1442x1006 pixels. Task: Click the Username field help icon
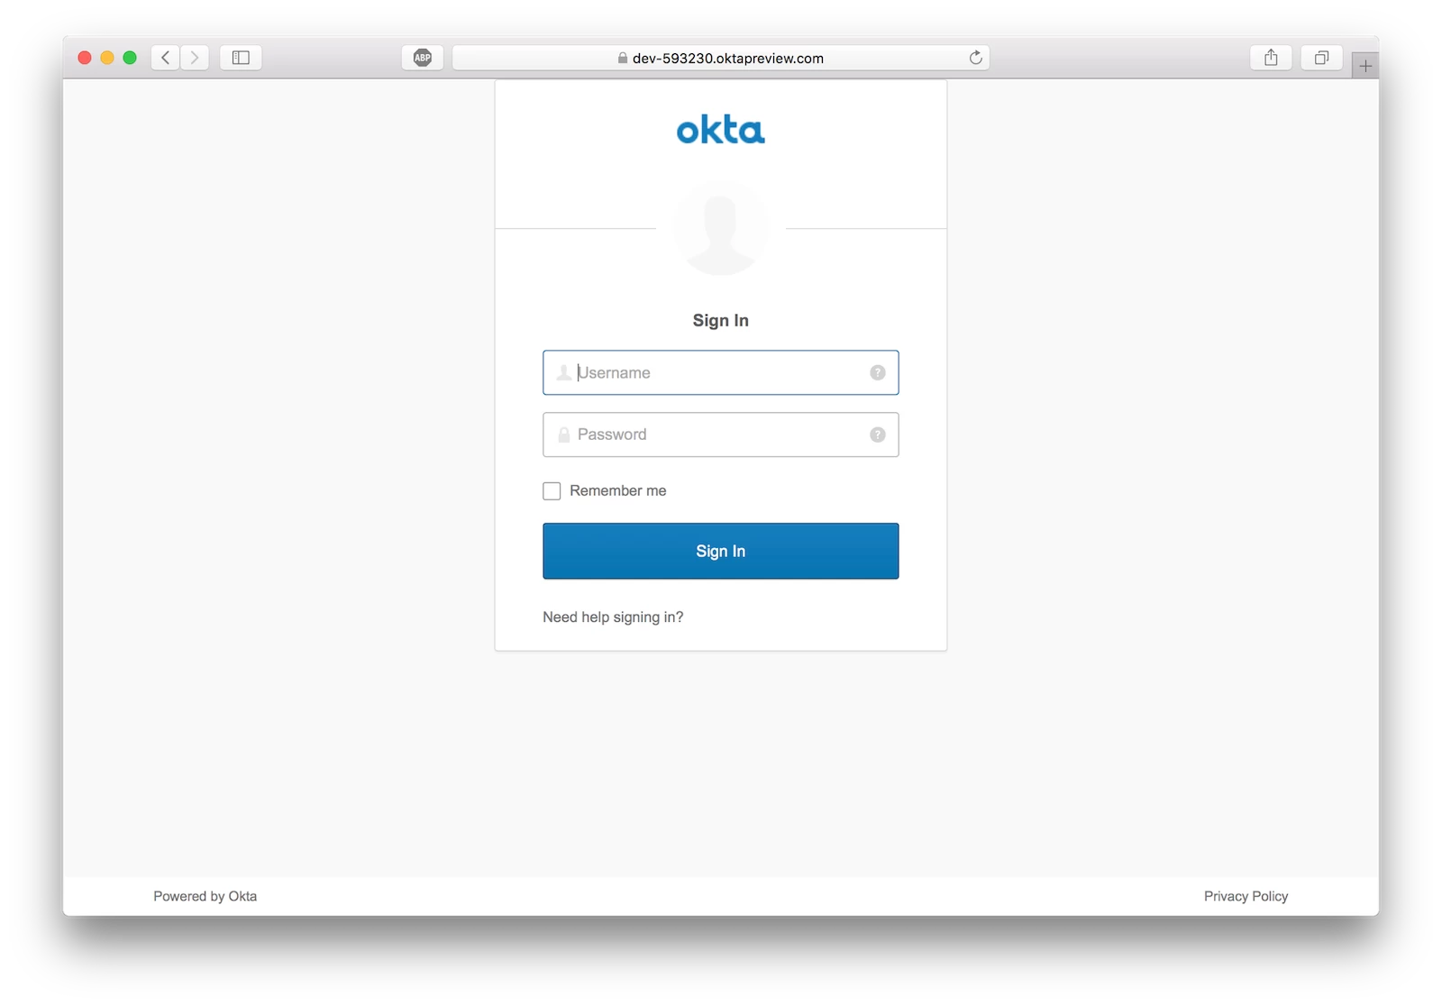click(x=877, y=372)
